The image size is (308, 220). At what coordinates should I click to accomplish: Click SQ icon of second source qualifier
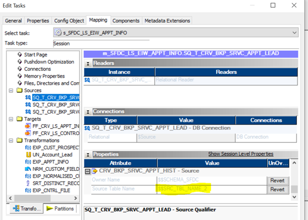coord(28,105)
